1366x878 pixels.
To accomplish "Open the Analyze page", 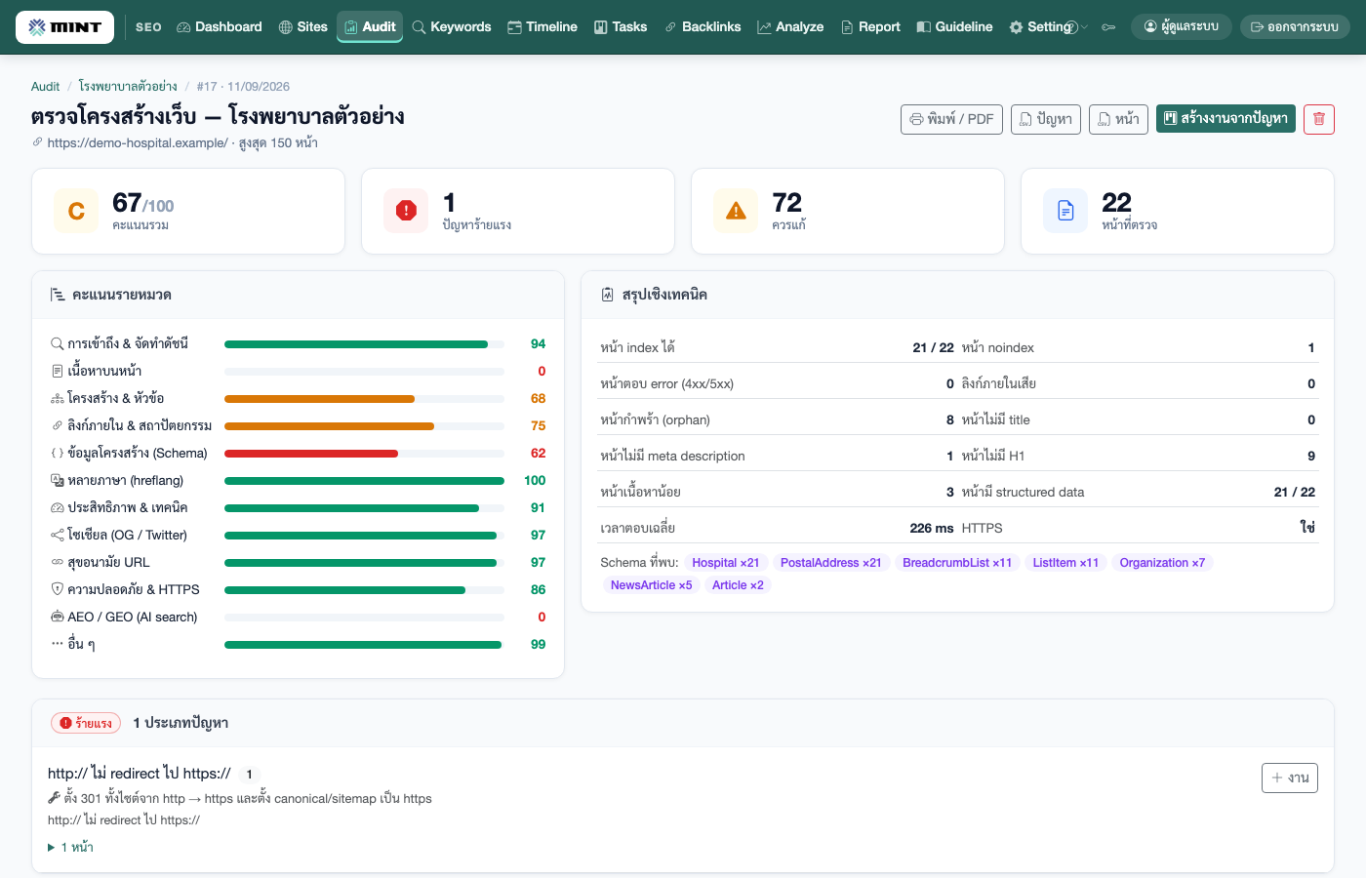I will pos(790,27).
